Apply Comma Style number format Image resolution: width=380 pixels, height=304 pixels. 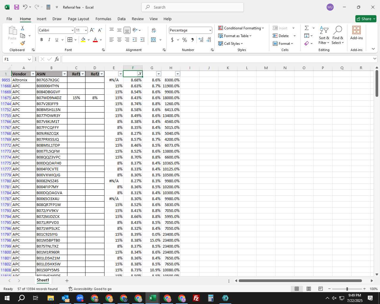click(192, 39)
